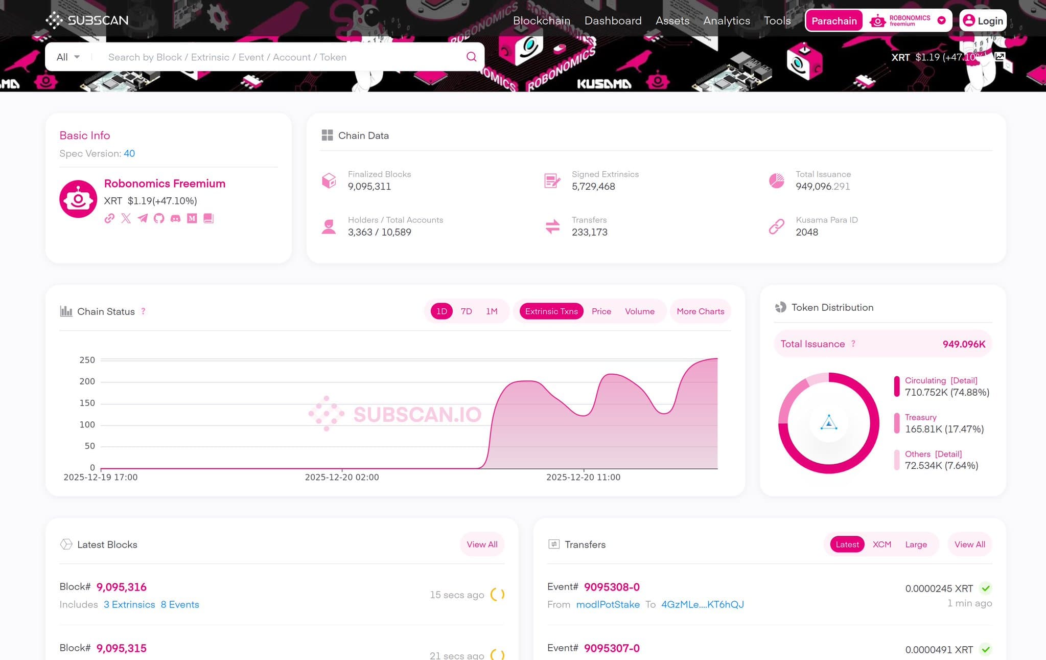Open the Blockchain menu
Image resolution: width=1046 pixels, height=660 pixels.
coord(542,20)
